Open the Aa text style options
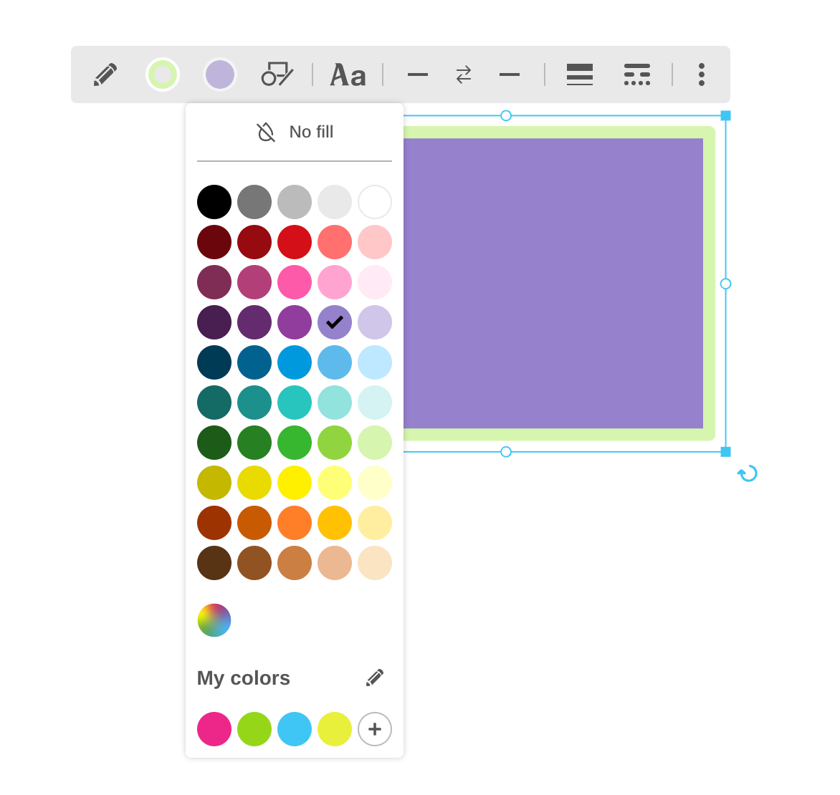Viewport: 840px width, 795px height. click(x=348, y=74)
